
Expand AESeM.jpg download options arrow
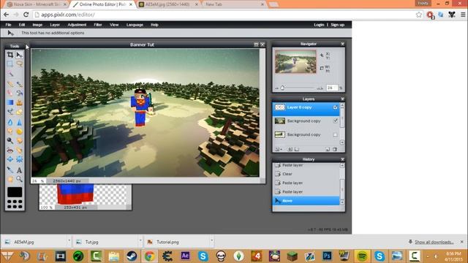pyautogui.click(x=69, y=240)
